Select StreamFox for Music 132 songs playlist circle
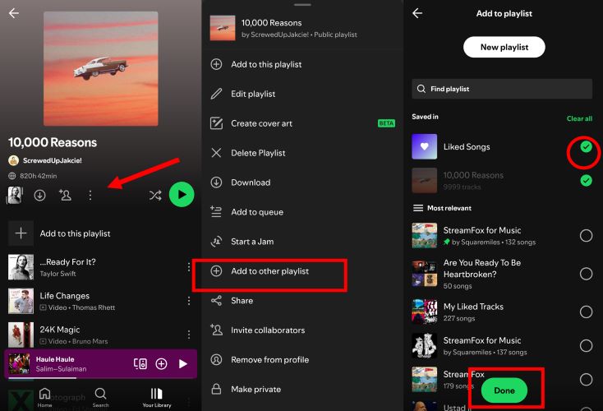Image resolution: width=603 pixels, height=411 pixels. point(586,236)
